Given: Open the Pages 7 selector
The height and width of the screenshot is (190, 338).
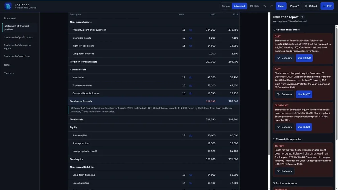Looking at the screenshot, I should tap(294, 6).
